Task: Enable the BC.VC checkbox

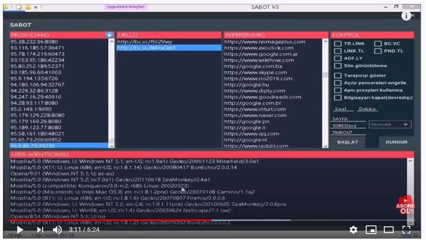Action: point(377,44)
